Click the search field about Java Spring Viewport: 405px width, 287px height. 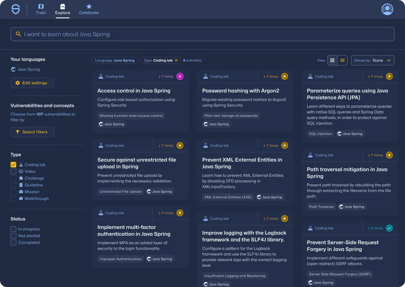(x=202, y=34)
